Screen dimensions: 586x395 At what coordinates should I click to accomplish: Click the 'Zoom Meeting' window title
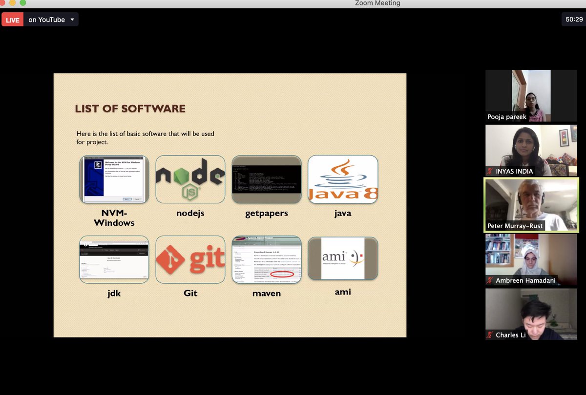tap(377, 3)
